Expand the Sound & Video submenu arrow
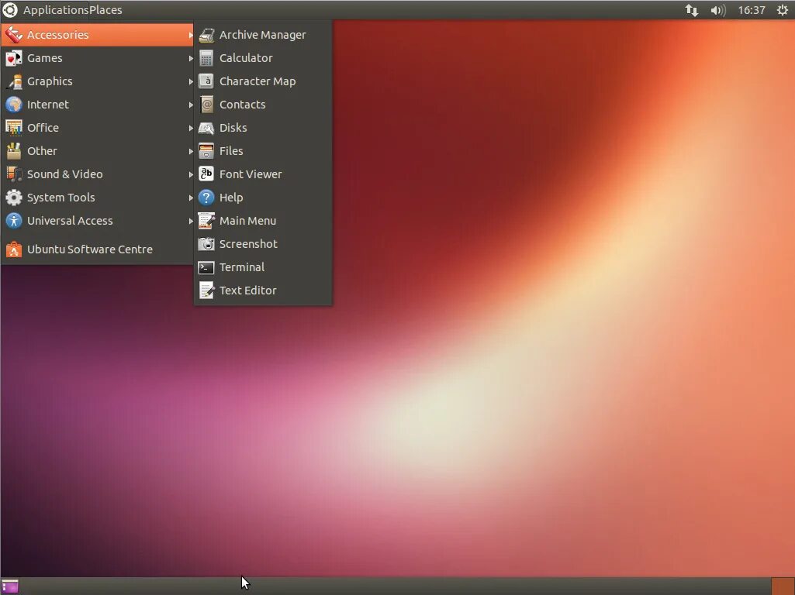The height and width of the screenshot is (595, 795). coord(191,174)
